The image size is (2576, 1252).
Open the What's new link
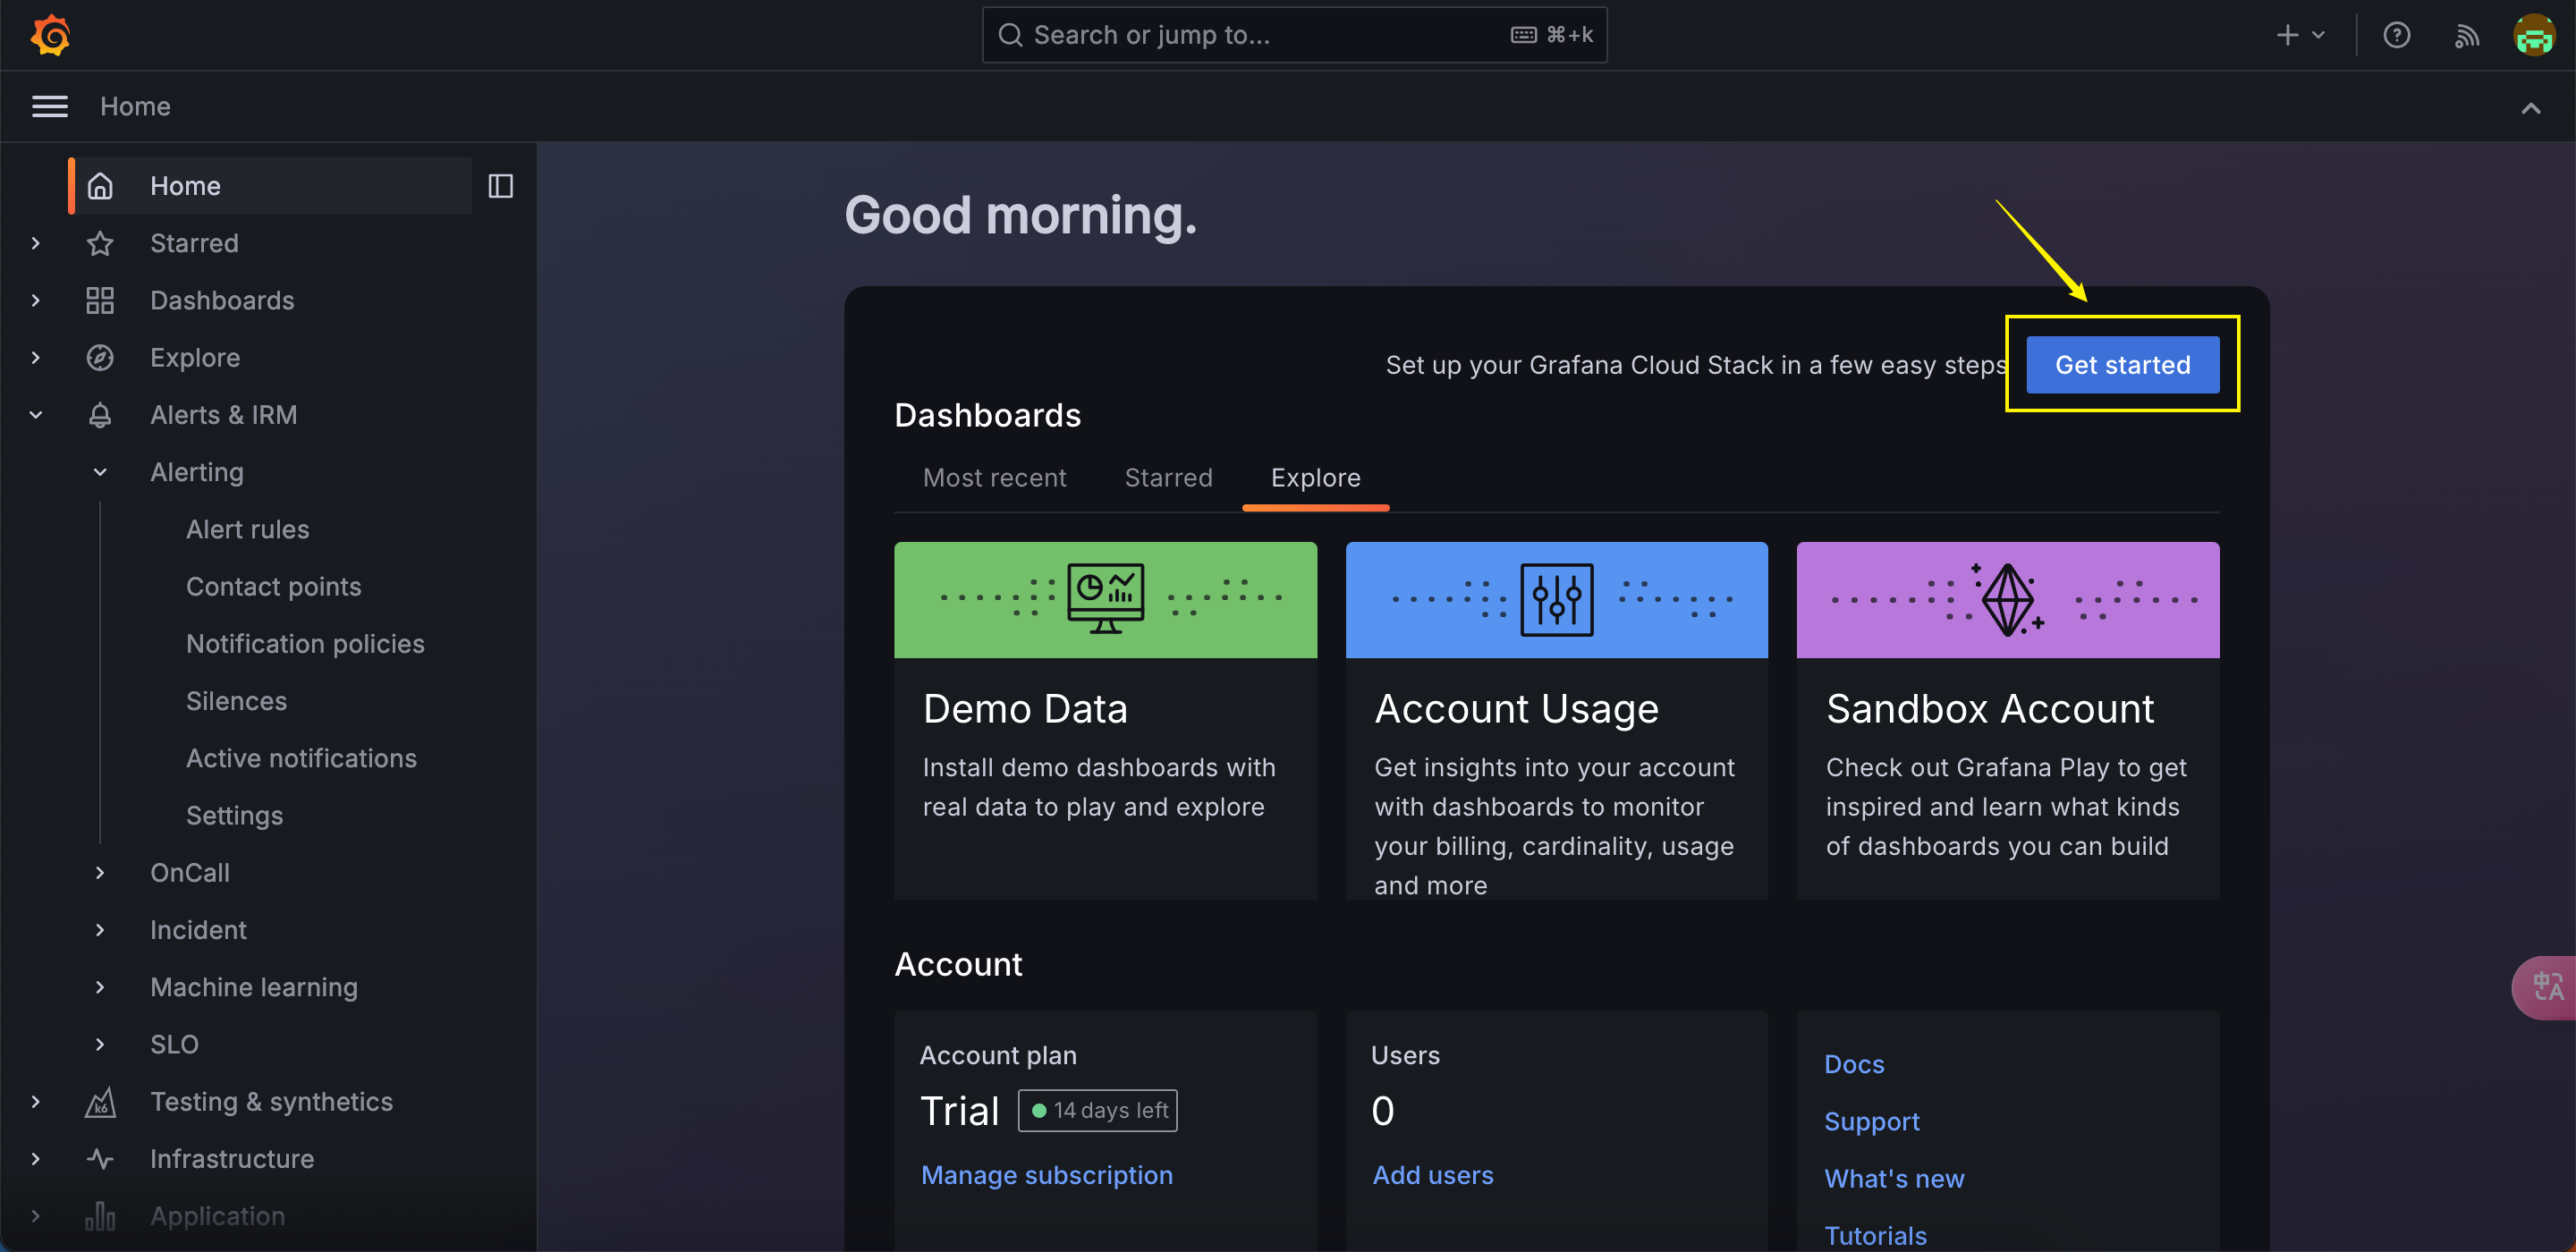(x=1894, y=1179)
